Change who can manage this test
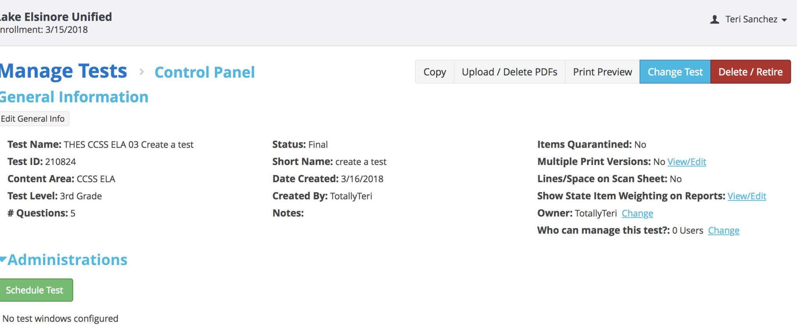Viewport: 797px width, 330px height. 723,230
